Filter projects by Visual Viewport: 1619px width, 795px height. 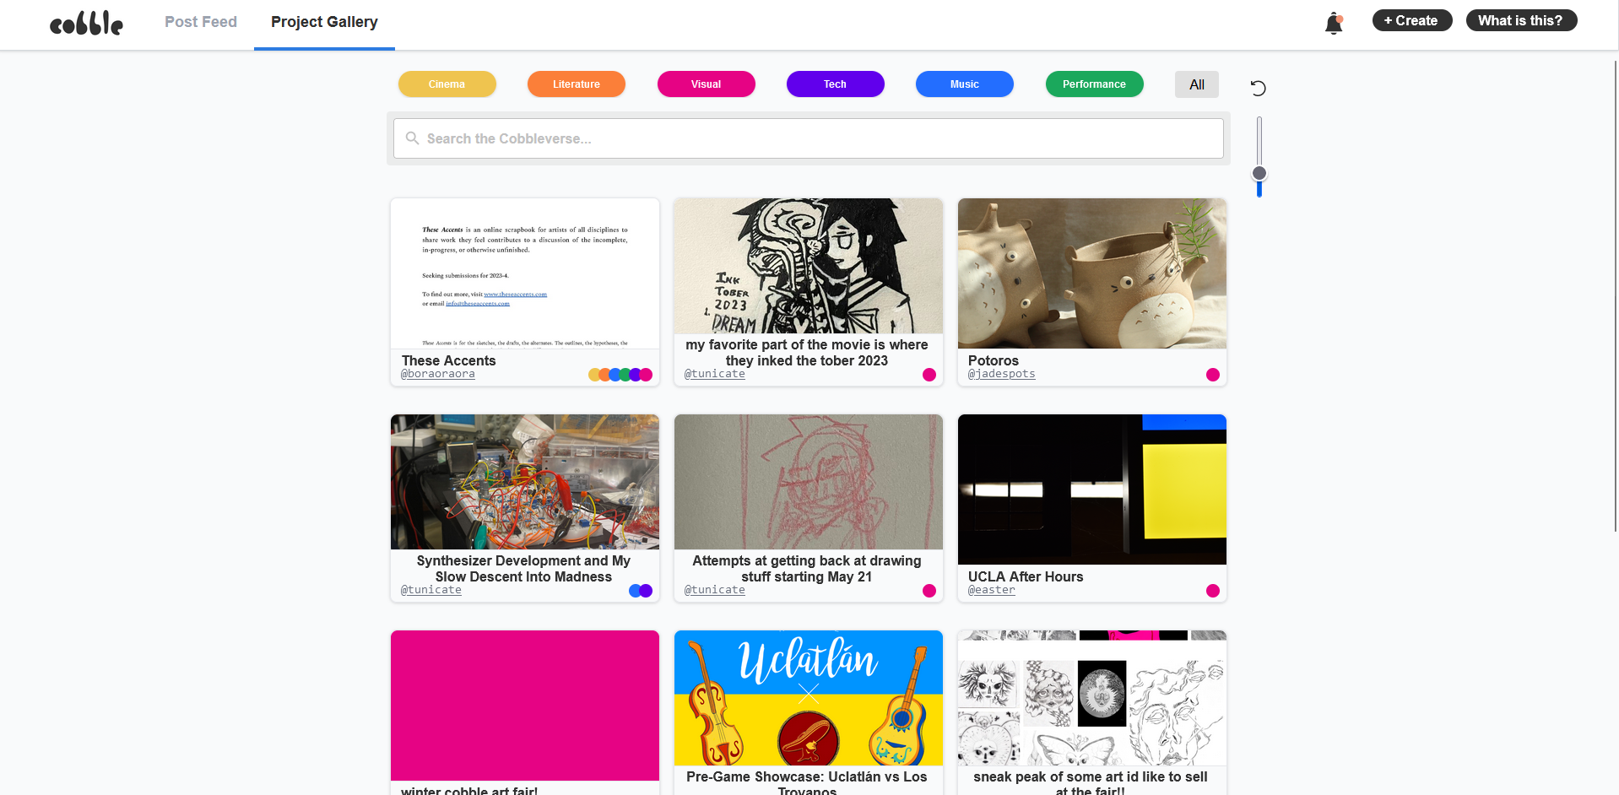coord(707,84)
